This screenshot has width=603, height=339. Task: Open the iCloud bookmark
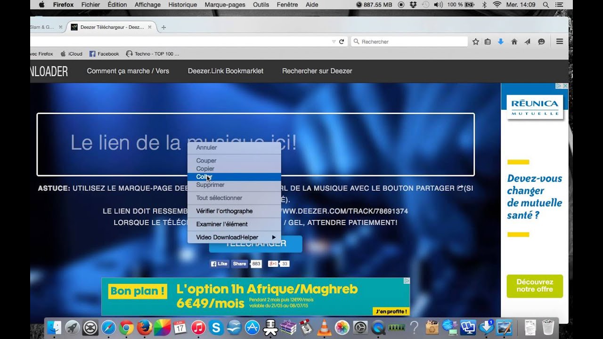pos(71,54)
